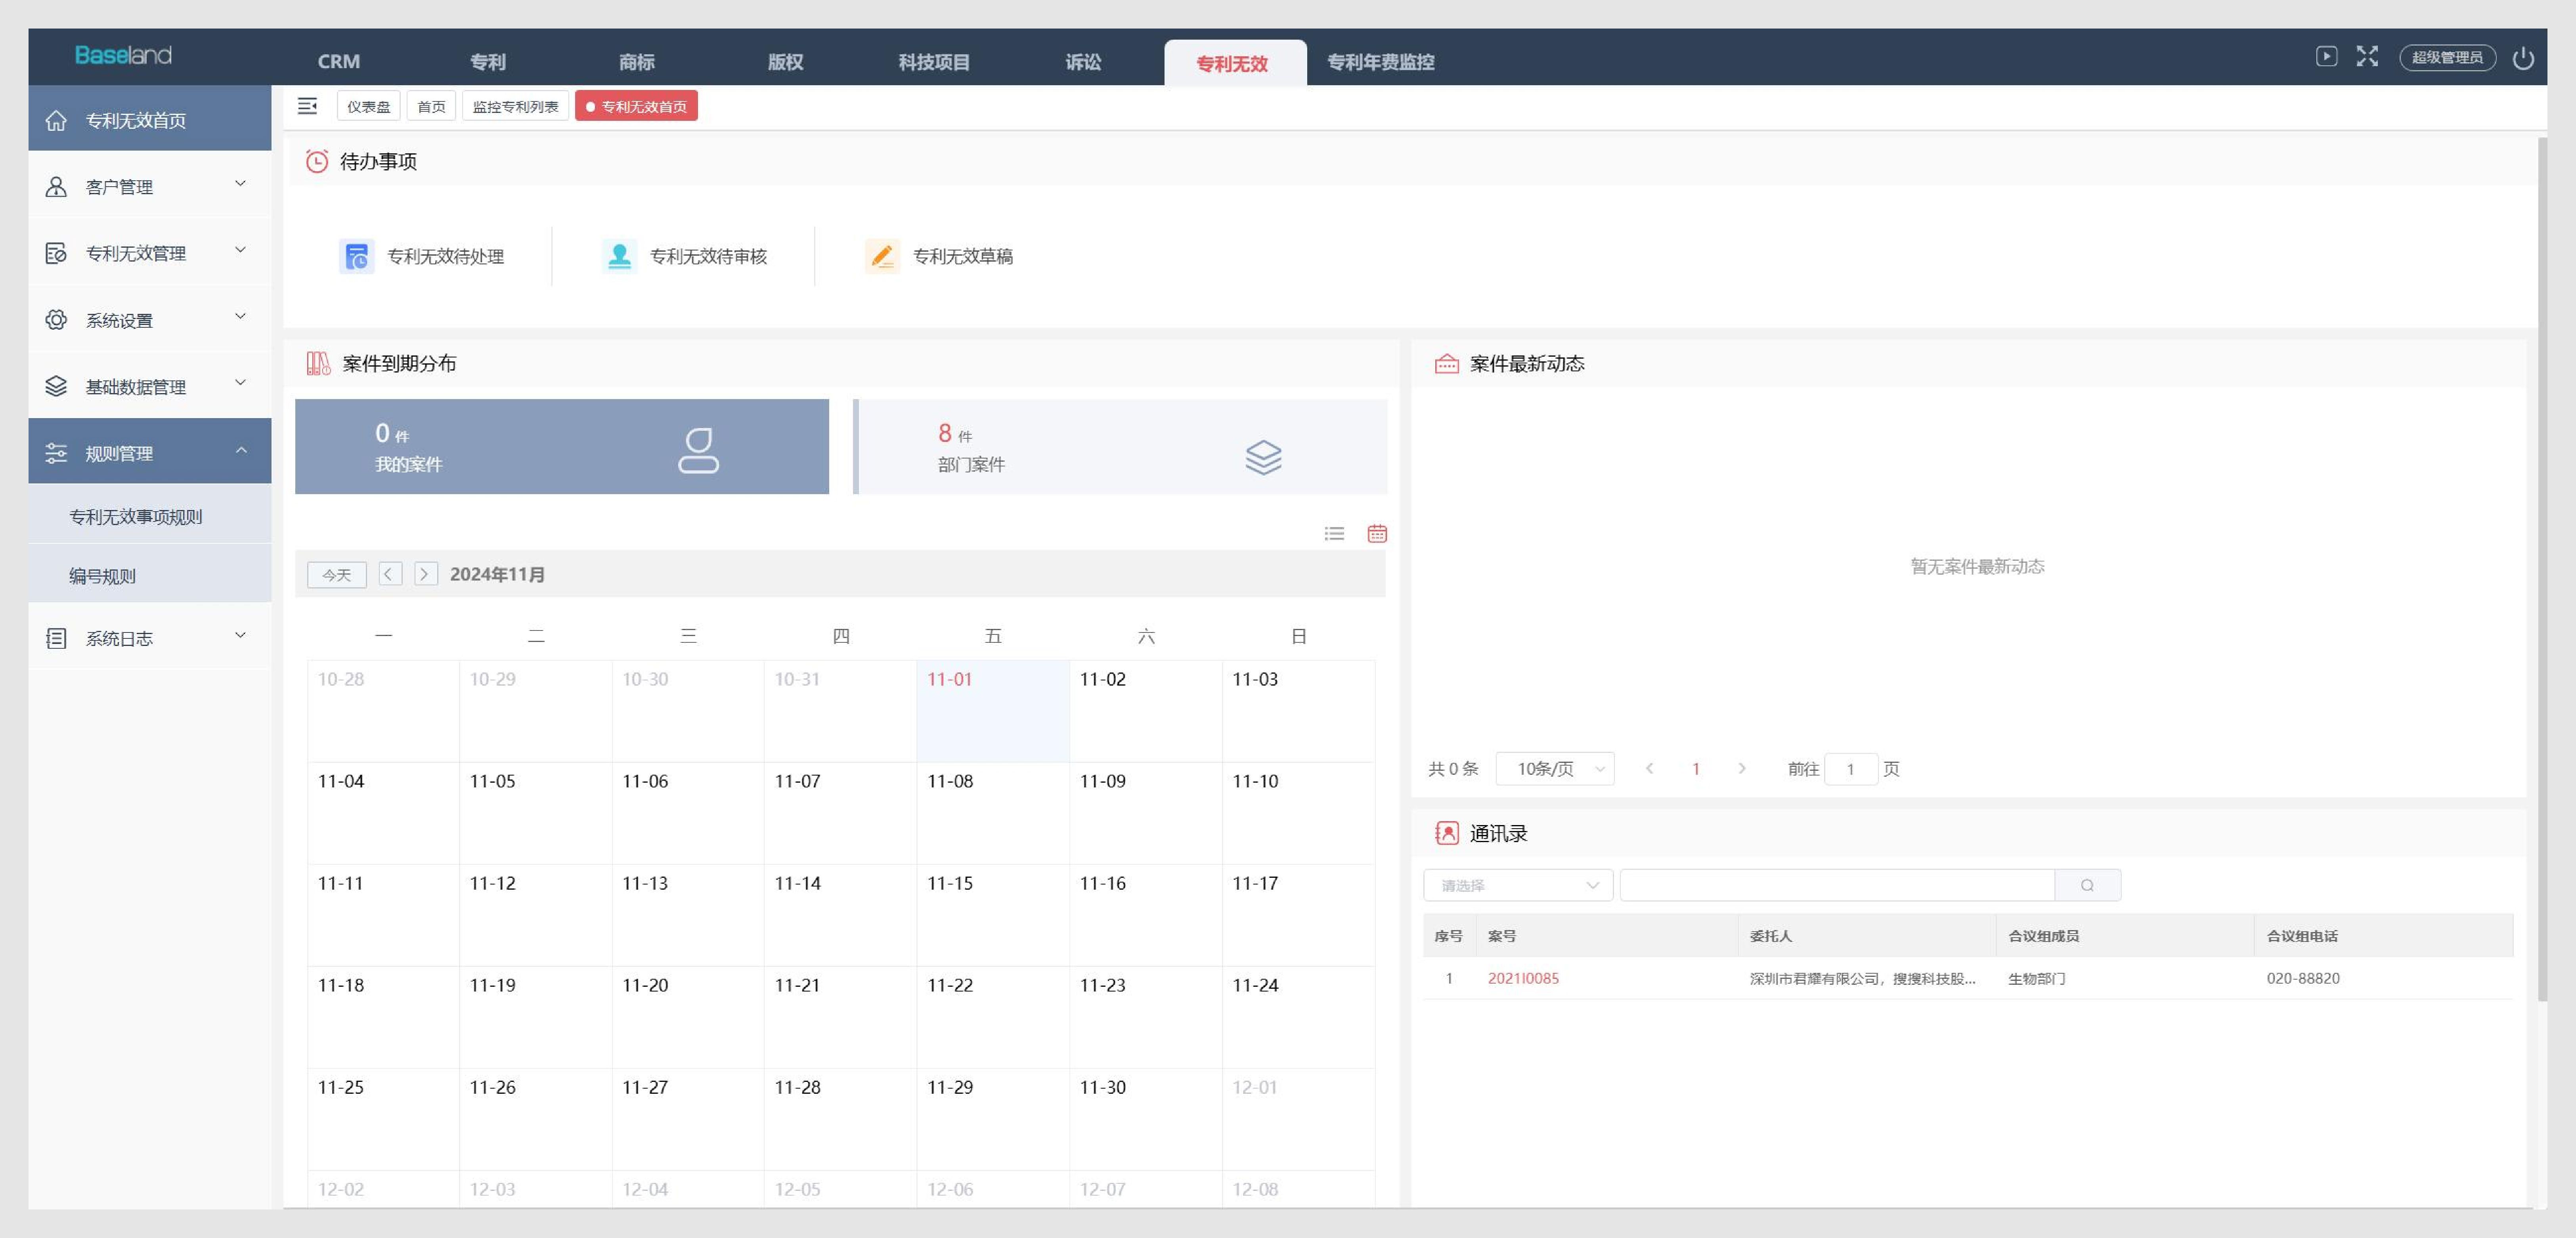Switch to the 首页 page tab
Screen dimensions: 2576x1238
coord(431,106)
